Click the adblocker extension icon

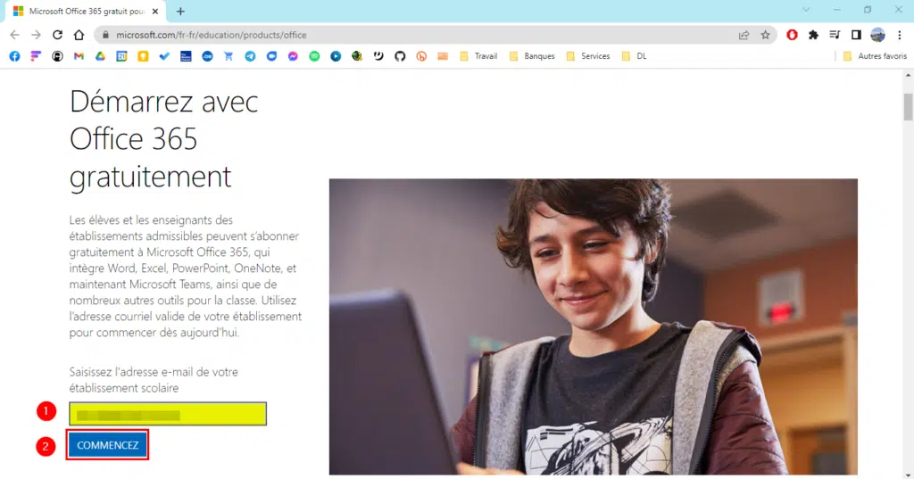(x=792, y=35)
